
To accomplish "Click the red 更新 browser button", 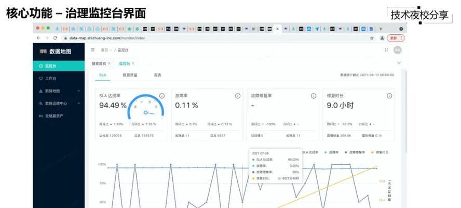I will pyautogui.click(x=396, y=38).
